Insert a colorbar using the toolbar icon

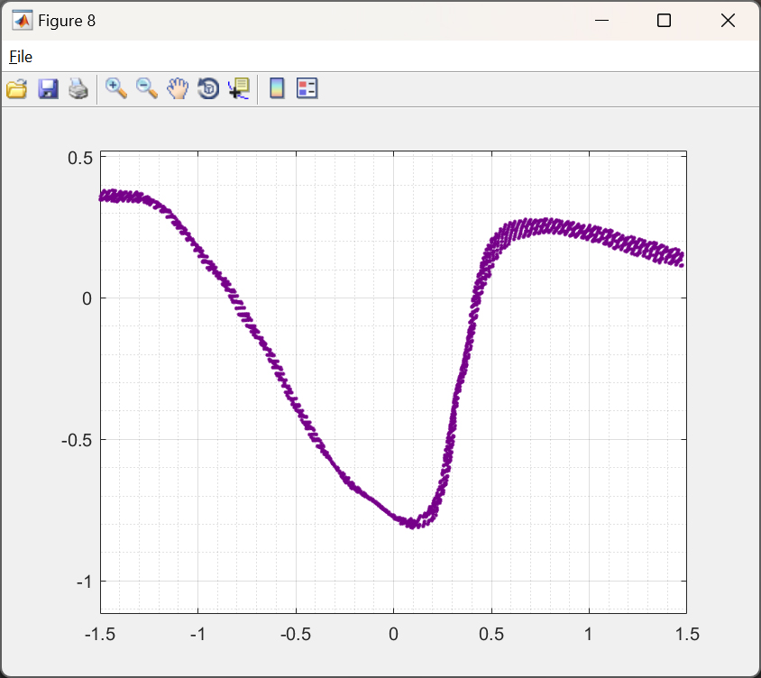pyautogui.click(x=277, y=88)
